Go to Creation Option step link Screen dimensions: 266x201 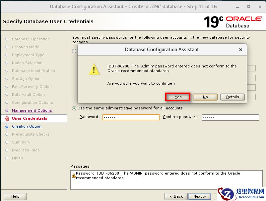[x=27, y=126]
